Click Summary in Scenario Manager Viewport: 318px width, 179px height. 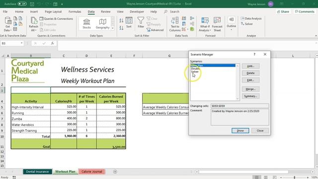coord(250,96)
